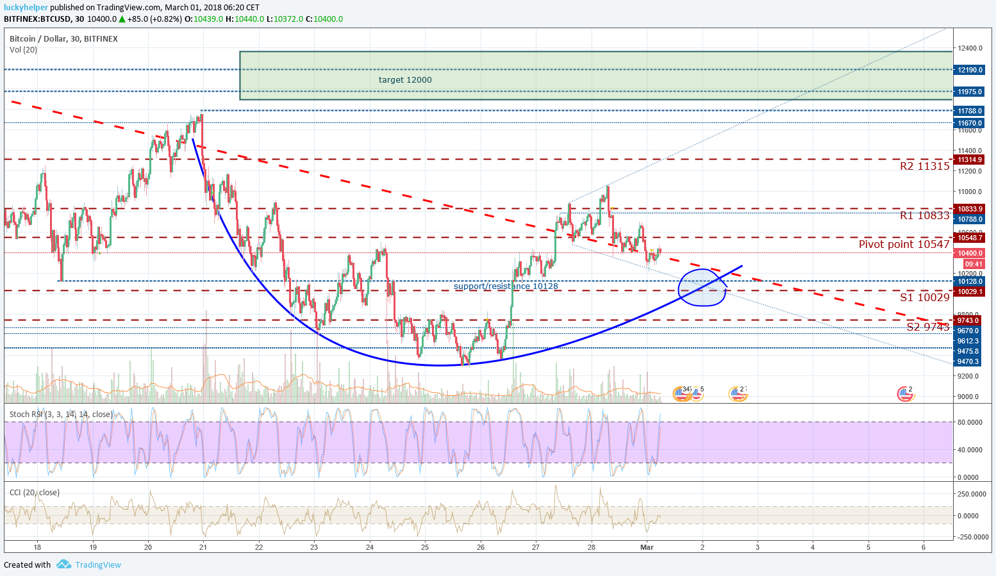Click the 'Mar' date label on time axis
The width and height of the screenshot is (996, 576).
pyautogui.click(x=647, y=547)
